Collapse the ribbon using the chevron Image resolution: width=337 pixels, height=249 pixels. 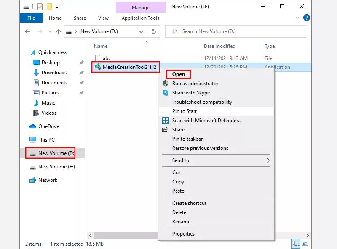299,18
